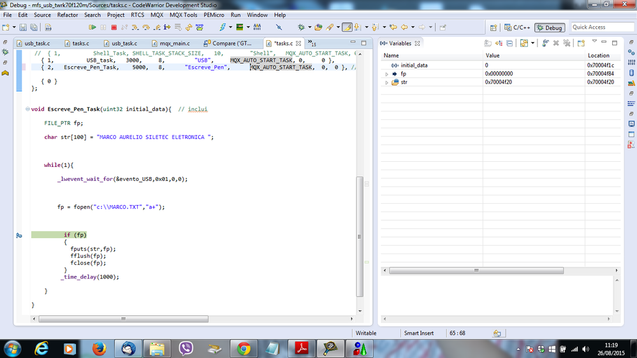The width and height of the screenshot is (637, 358).
Task: Switch to the first usb_task.c tab
Action: 33,43
